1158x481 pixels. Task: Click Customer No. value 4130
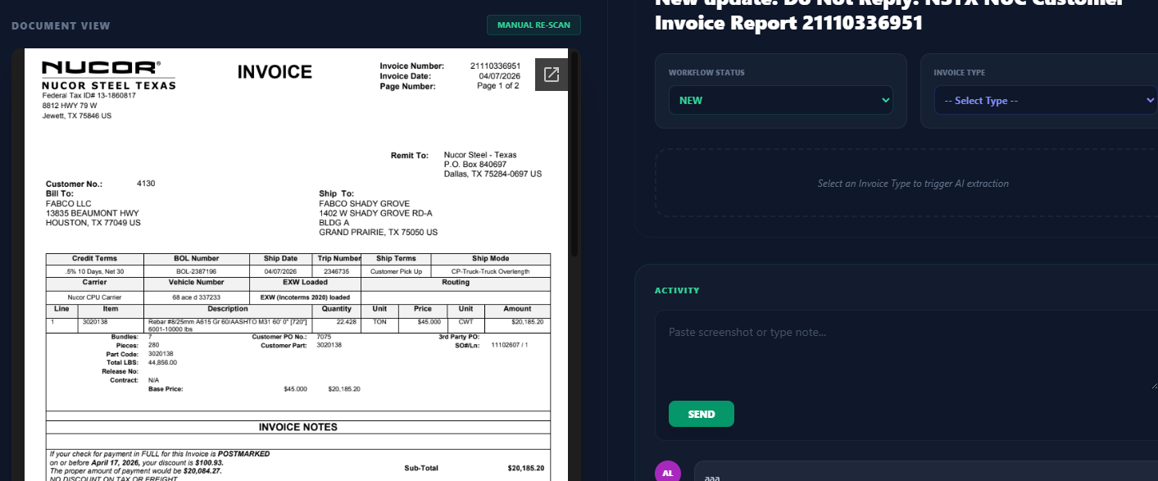point(146,184)
